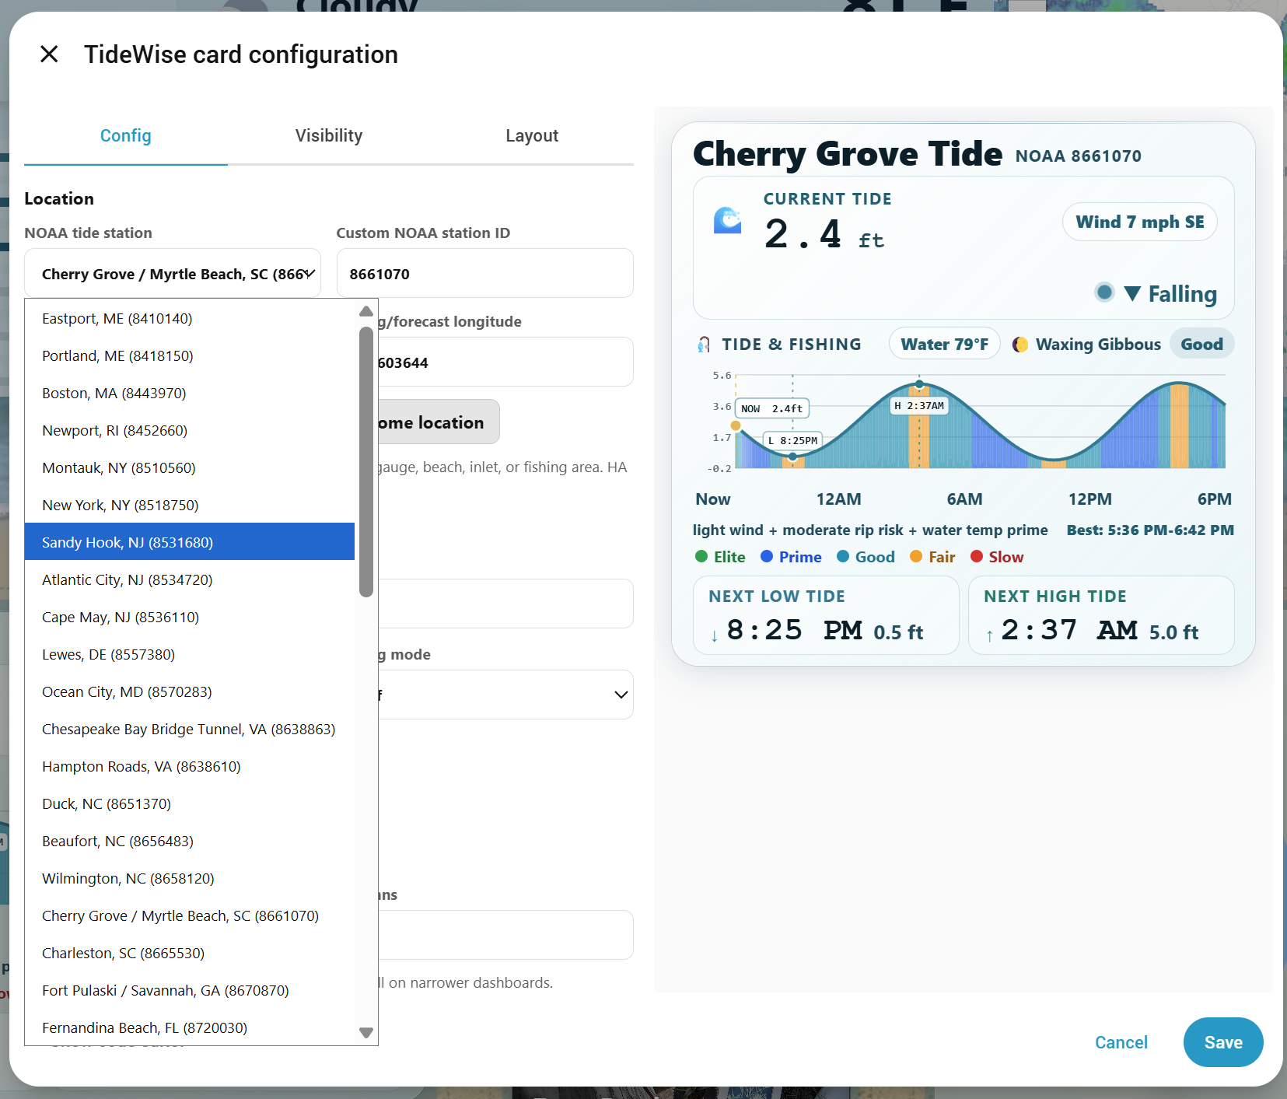Pick New York, NY (8518750) station
Viewport: 1287px width, 1099px height.
tap(190, 506)
